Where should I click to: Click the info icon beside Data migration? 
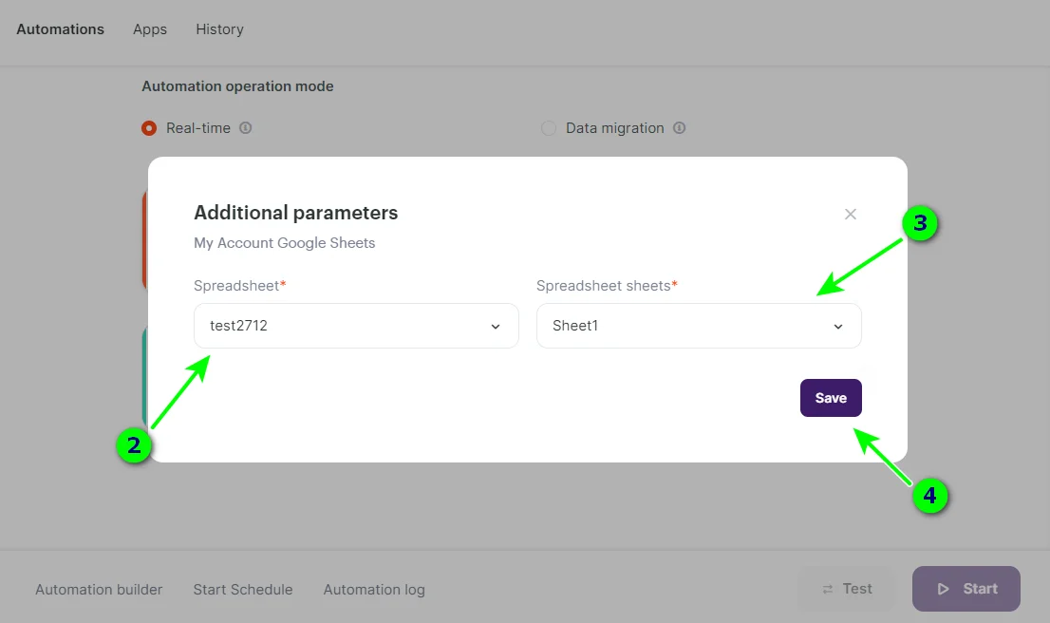point(680,128)
